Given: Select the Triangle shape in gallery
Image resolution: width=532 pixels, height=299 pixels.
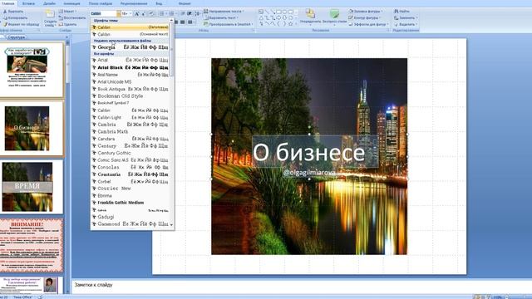Looking at the screenshot, I should tap(260, 17).
